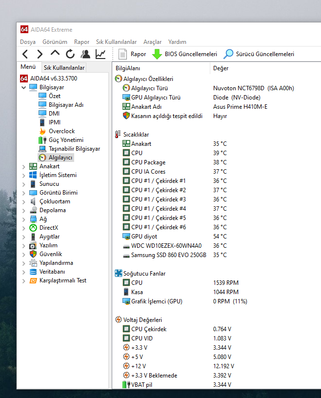Click the Güvenlik shield icon in the tree
Viewport: 321px width, 398px height.
coord(33,254)
